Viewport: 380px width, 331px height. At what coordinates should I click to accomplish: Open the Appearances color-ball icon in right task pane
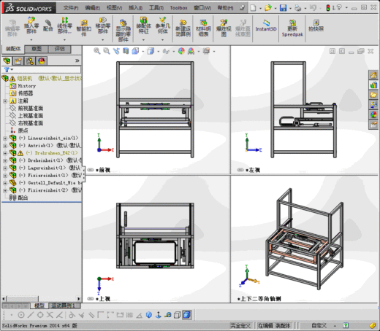coord(373,114)
